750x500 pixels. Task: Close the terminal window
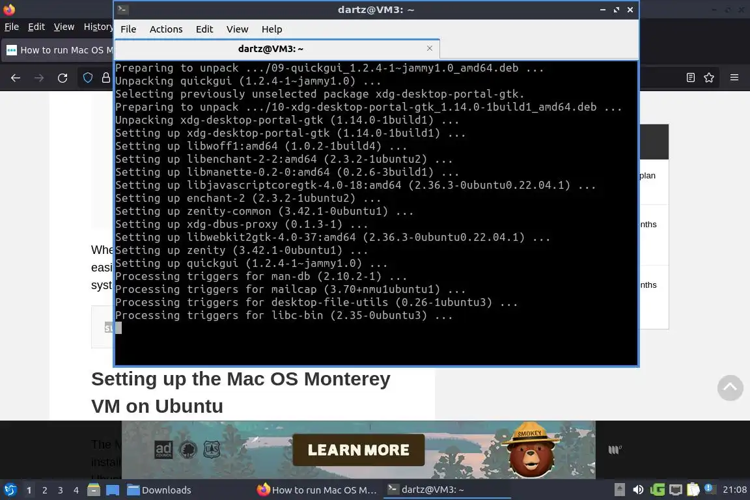click(630, 10)
